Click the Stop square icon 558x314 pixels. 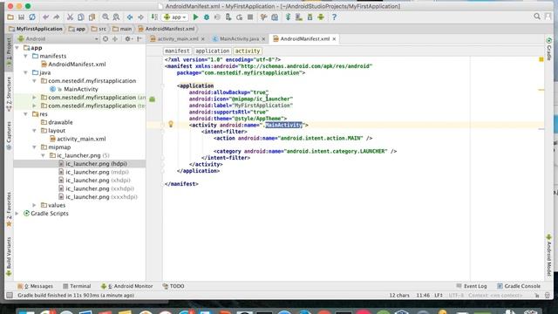pyautogui.click(x=250, y=17)
